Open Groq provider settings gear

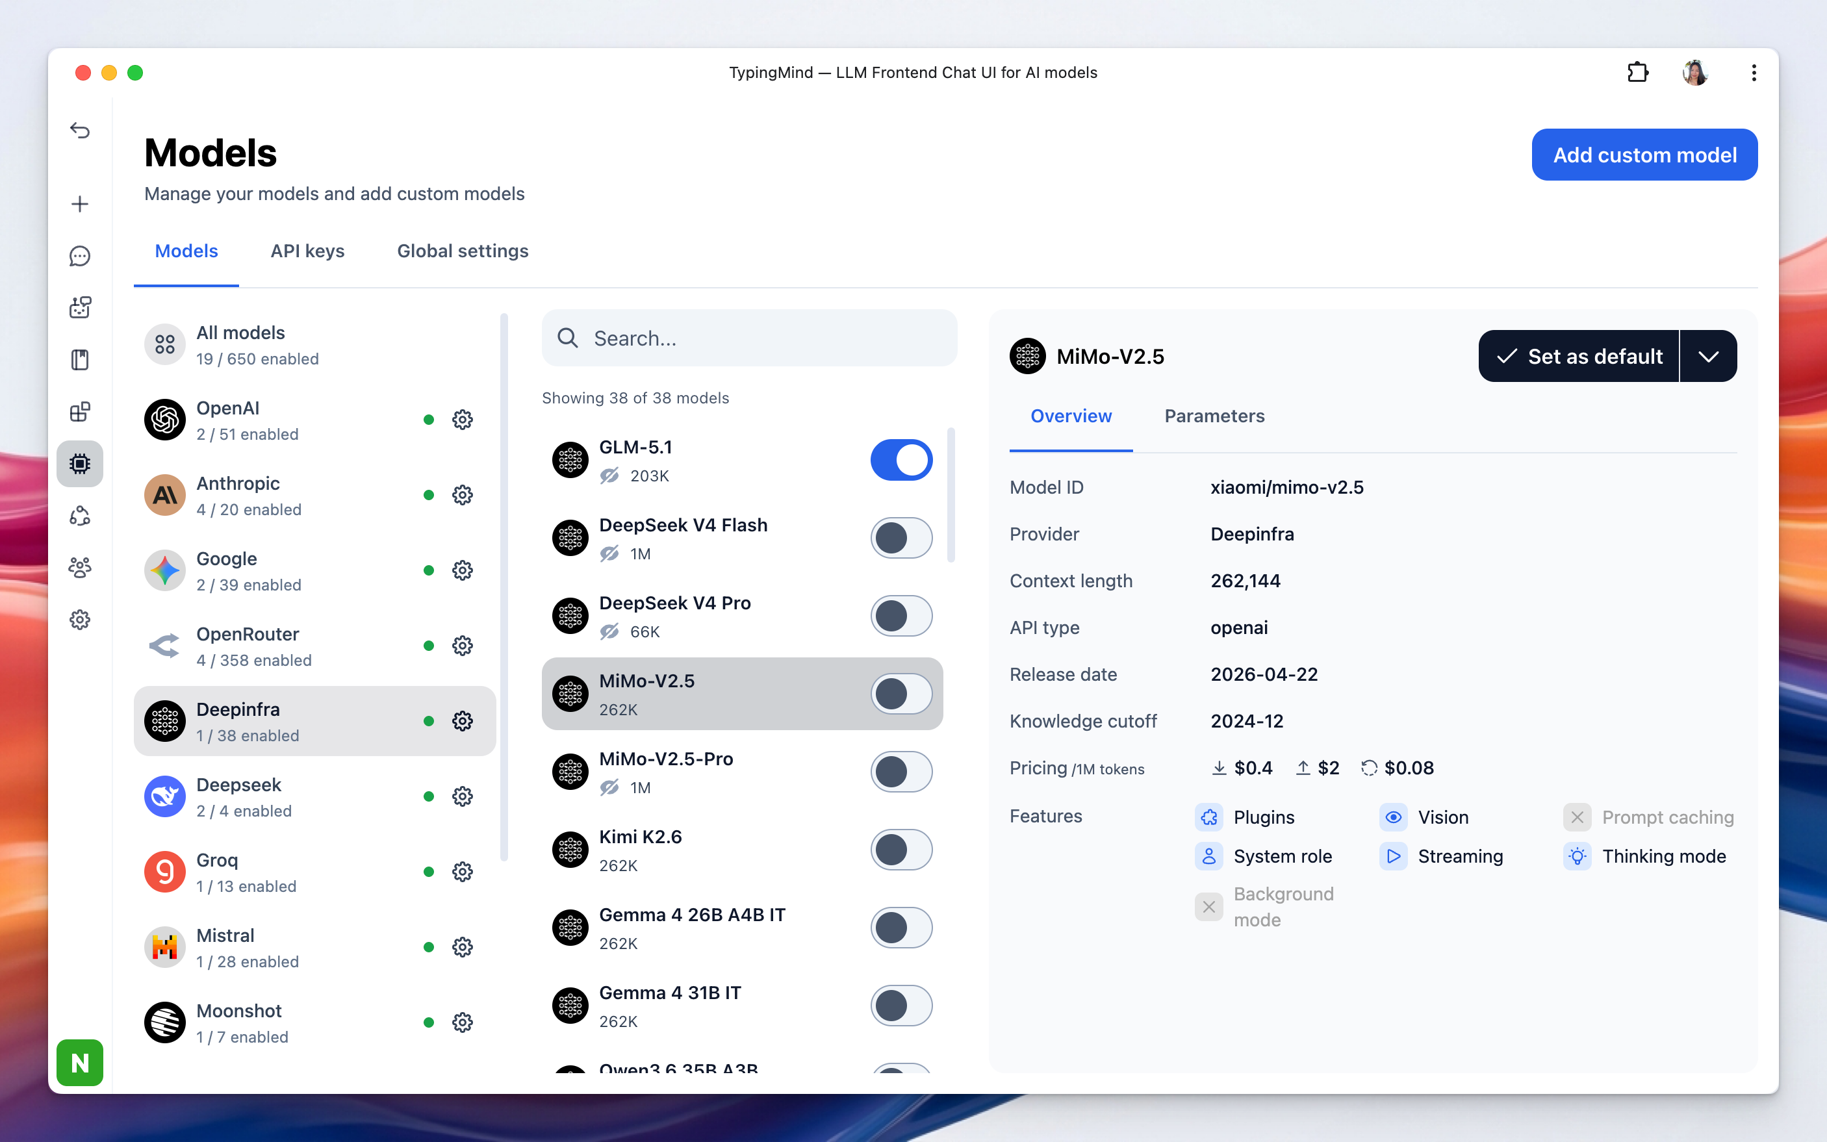pos(462,872)
